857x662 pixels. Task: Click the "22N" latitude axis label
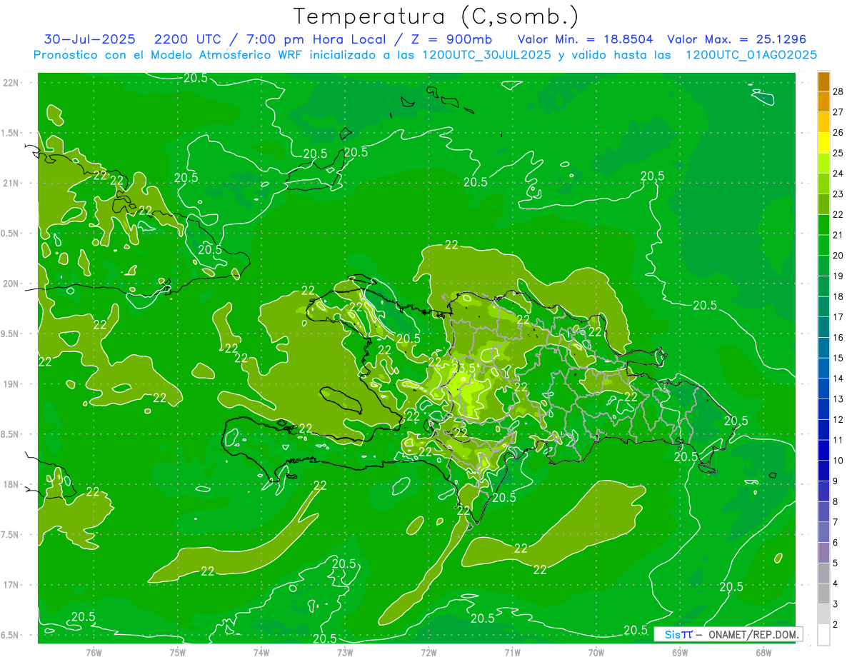(11, 83)
